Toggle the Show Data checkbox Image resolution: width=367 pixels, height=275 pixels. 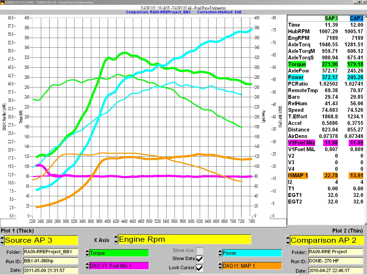(199, 259)
